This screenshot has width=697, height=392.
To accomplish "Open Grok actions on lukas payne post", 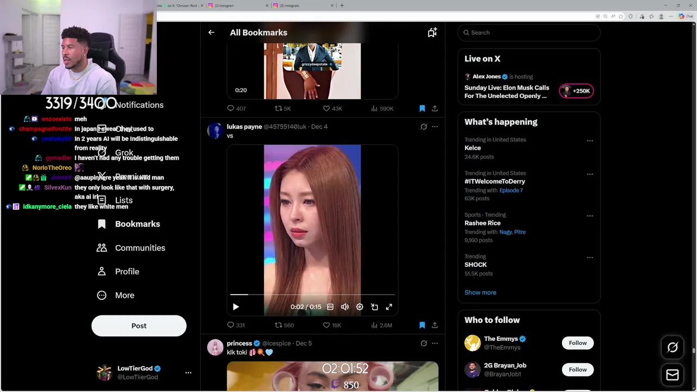I will point(424,126).
